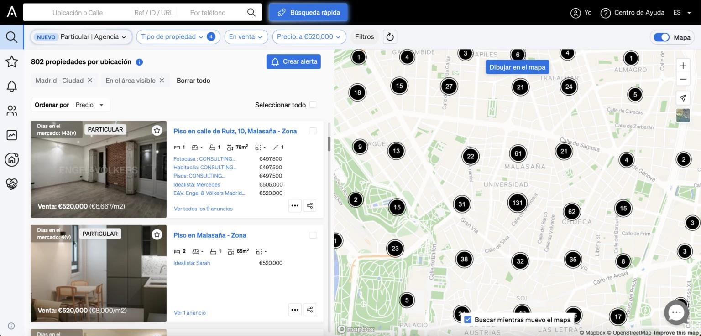The height and width of the screenshot is (336, 701).
Task: Open the Ordenar por Precio dropdown
Action: [71, 105]
